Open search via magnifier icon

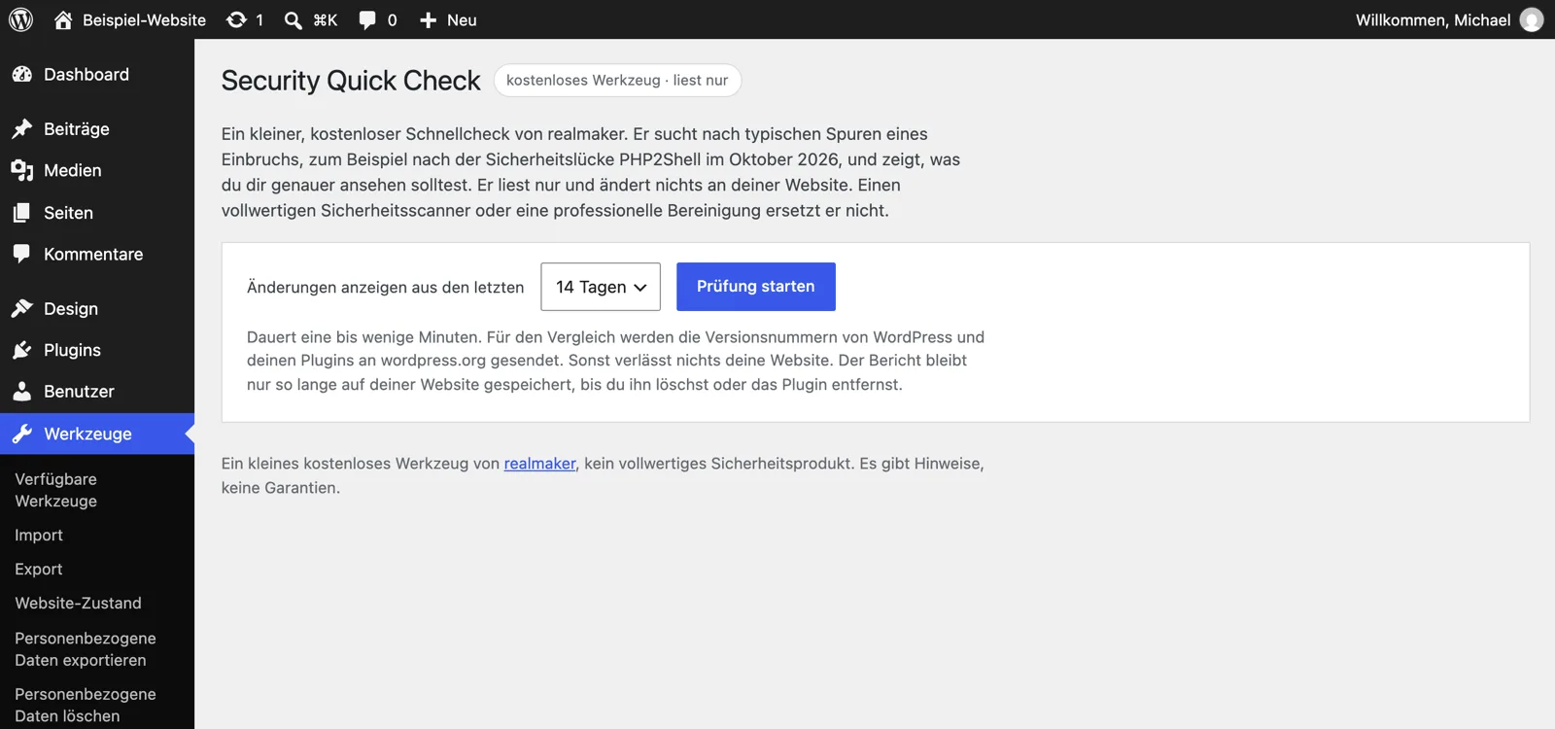(x=293, y=20)
